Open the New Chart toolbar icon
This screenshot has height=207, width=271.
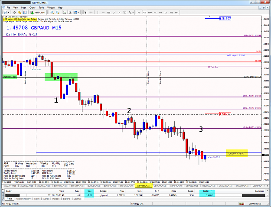pyautogui.click(x=6, y=13)
